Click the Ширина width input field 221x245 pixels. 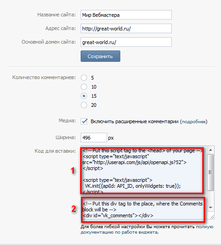tap(94, 138)
